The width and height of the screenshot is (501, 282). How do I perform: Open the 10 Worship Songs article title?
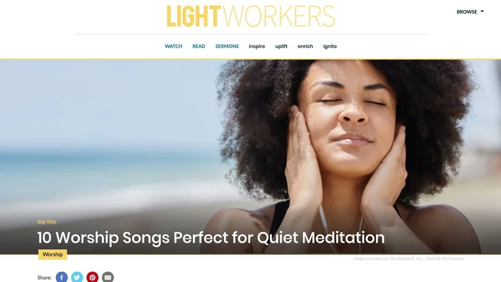211,237
